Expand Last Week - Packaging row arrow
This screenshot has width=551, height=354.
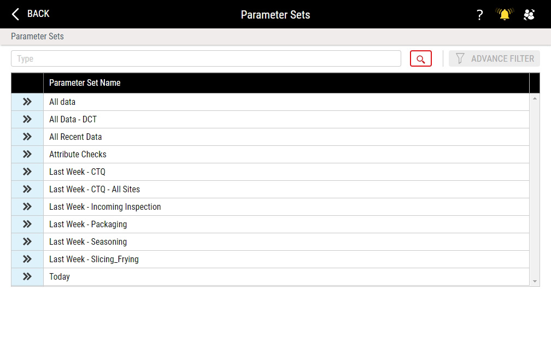click(x=27, y=224)
